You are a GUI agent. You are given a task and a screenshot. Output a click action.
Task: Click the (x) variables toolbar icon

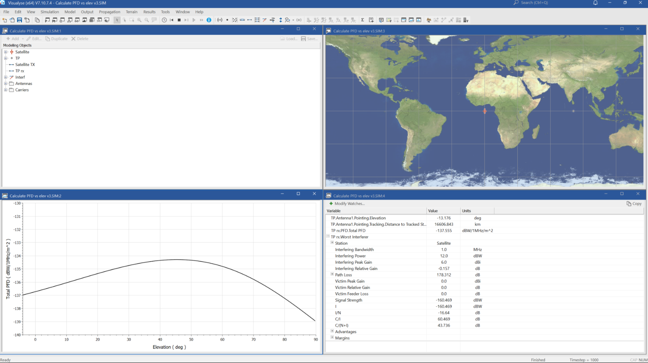(x=299, y=20)
